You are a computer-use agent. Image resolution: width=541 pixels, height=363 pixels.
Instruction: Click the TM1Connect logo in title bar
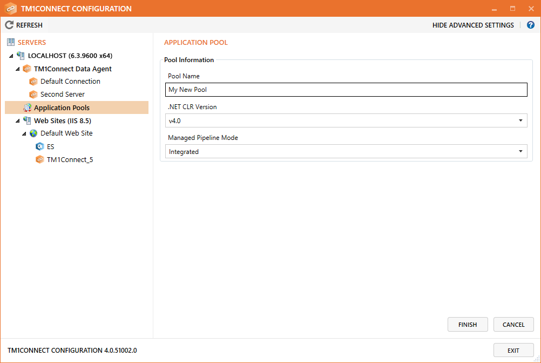click(11, 9)
